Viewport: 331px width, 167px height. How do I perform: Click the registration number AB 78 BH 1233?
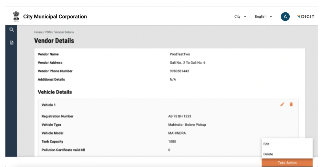coord(180,116)
